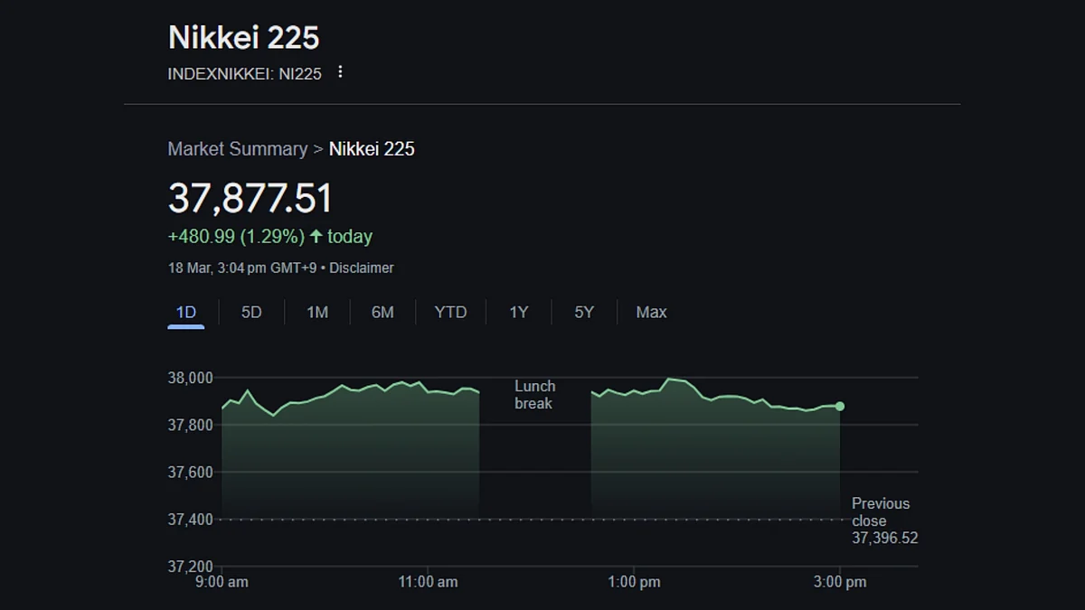Click the Previous close 37,396.52 label
The image size is (1085, 610).
[884, 521]
